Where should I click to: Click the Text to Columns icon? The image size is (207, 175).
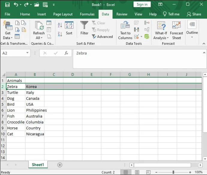tap(125, 30)
